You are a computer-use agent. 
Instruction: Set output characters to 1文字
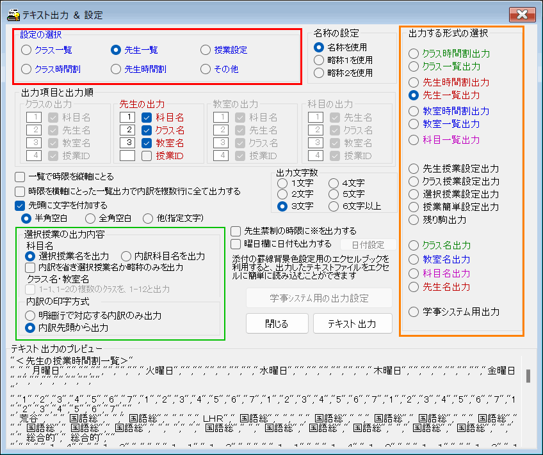pyautogui.click(x=282, y=183)
